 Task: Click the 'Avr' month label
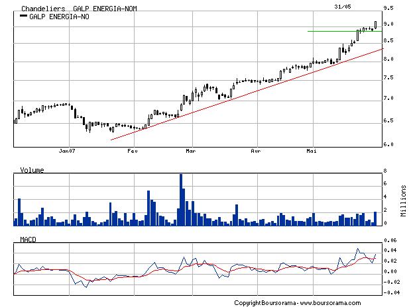[x=256, y=151]
